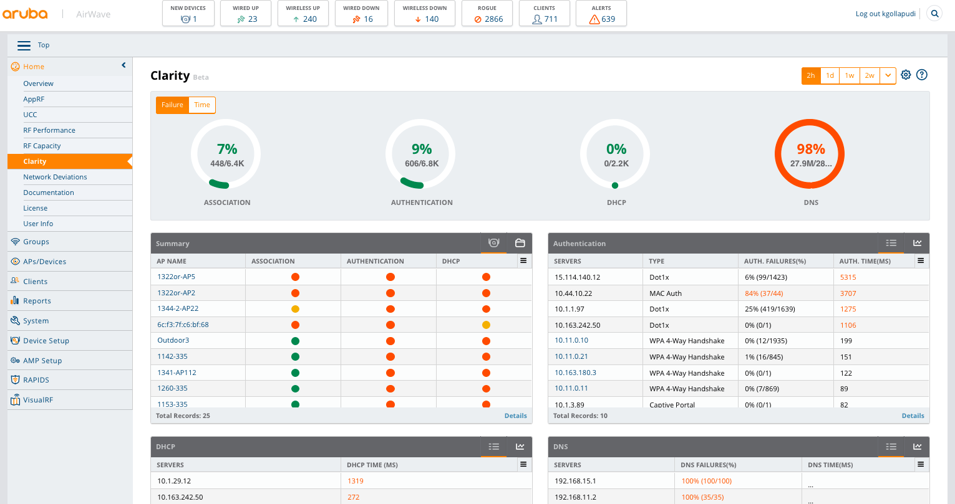
Task: Open Clarity settings gear icon
Action: [x=906, y=75]
